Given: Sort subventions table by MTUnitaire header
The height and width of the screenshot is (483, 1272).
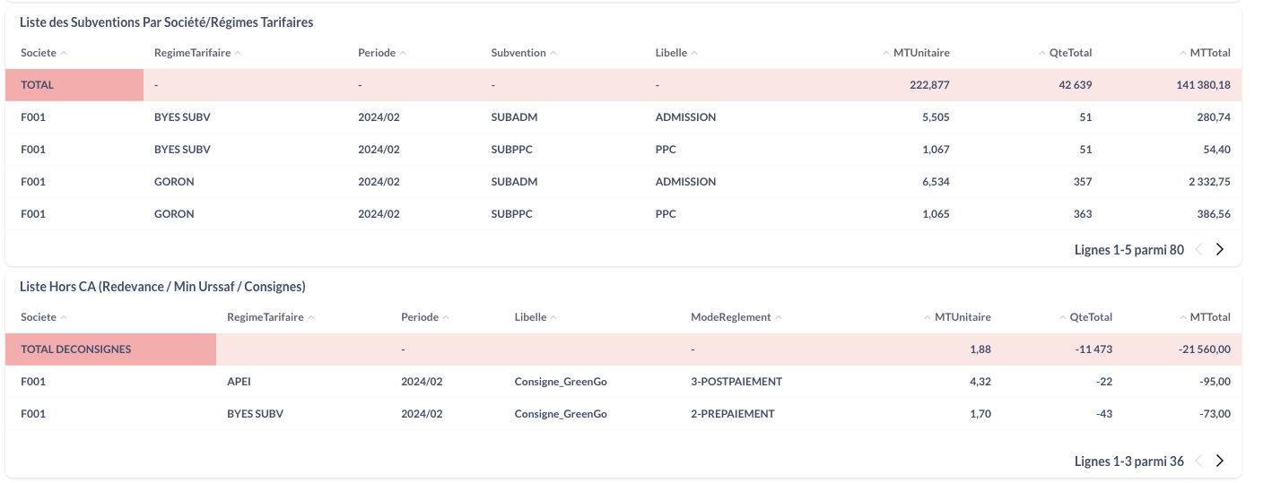Looking at the screenshot, I should pyautogui.click(x=921, y=53).
